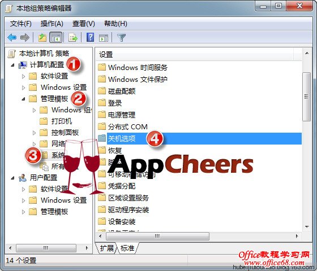Select 控制面板 in the tree

point(65,133)
